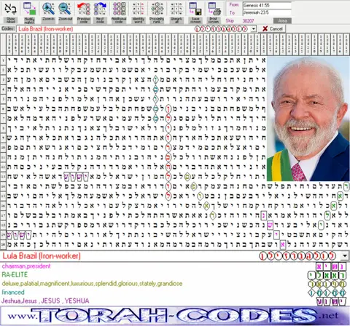
Task: Click matrix row number 20 header
Action: point(3,244)
